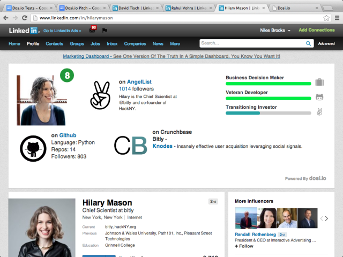Viewport: 343px width, 257px height.
Task: Open the Profile menu item
Action: (33, 44)
